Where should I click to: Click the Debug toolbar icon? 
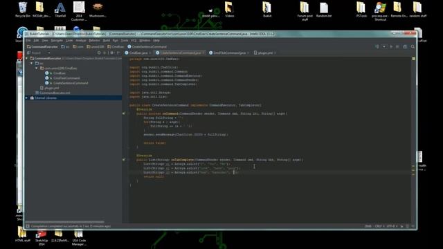[x=397, y=46]
